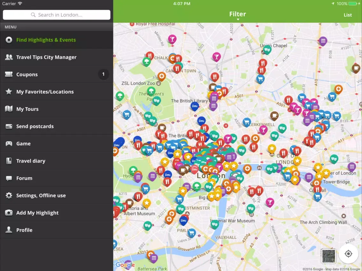Click the gear icon beside Settings
The height and width of the screenshot is (271, 362).
click(9, 195)
